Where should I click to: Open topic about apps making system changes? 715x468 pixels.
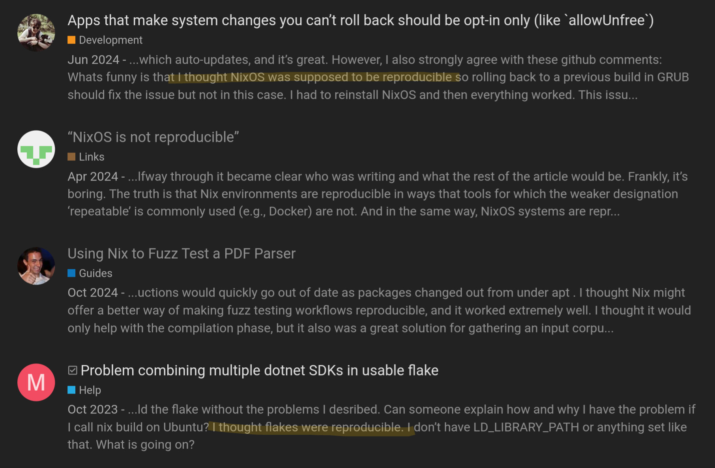point(361,20)
